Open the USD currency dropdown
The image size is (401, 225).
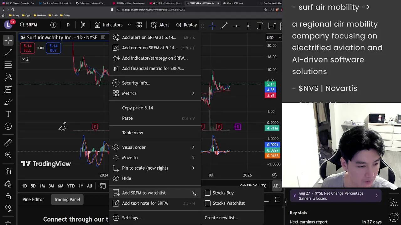(x=274, y=38)
